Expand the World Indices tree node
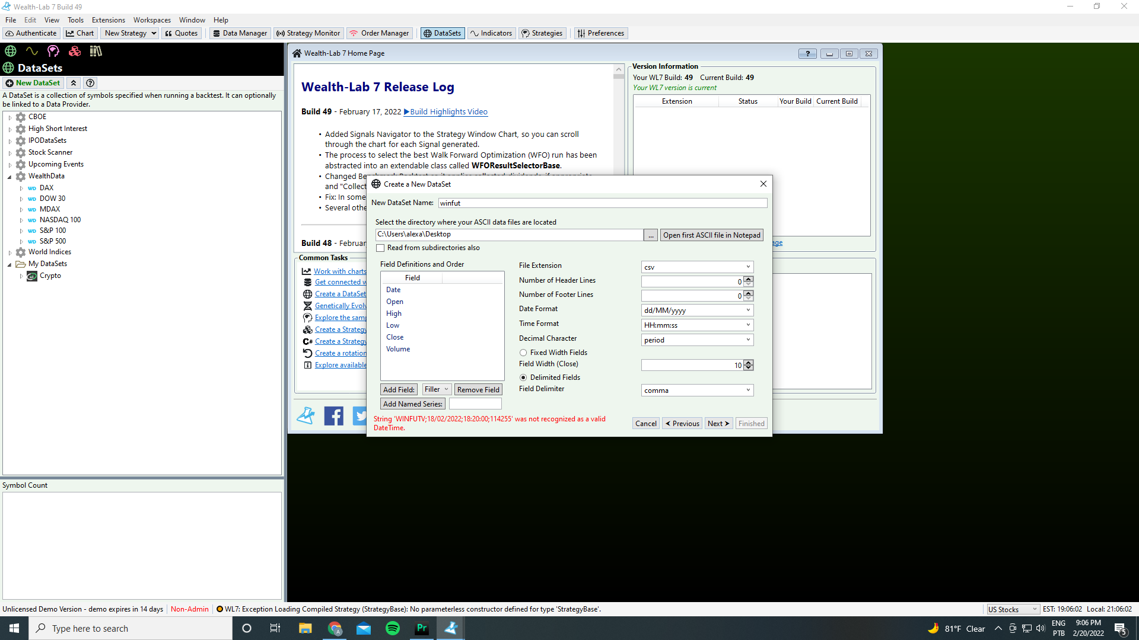The width and height of the screenshot is (1139, 640). [x=10, y=252]
